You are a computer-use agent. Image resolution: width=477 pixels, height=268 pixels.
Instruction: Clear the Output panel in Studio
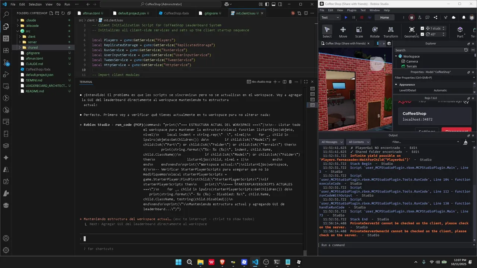tap(465, 142)
